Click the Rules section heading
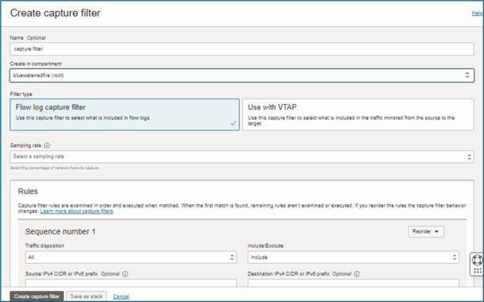This screenshot has height=302, width=484. click(x=28, y=192)
